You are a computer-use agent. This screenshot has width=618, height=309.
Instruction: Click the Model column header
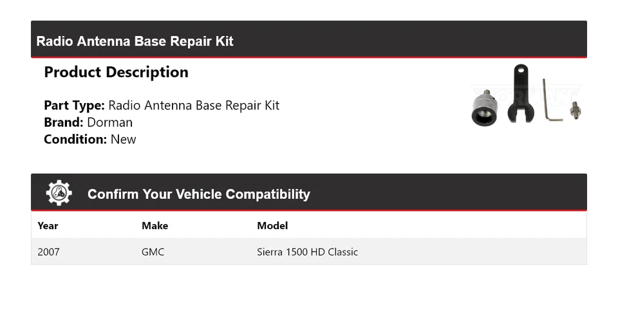(272, 225)
